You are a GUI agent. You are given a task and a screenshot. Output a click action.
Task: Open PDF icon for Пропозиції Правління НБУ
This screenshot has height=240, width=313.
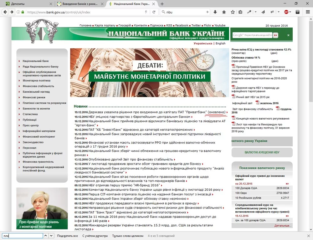233,66
